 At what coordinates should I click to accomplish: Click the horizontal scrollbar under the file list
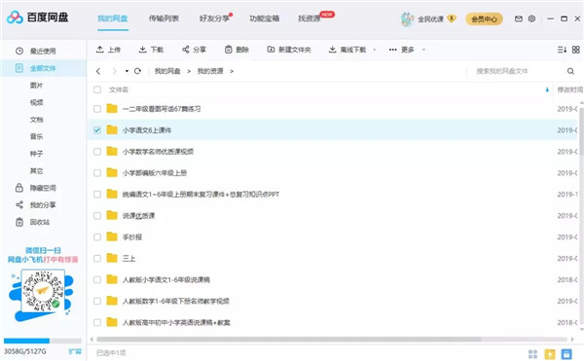(289, 340)
